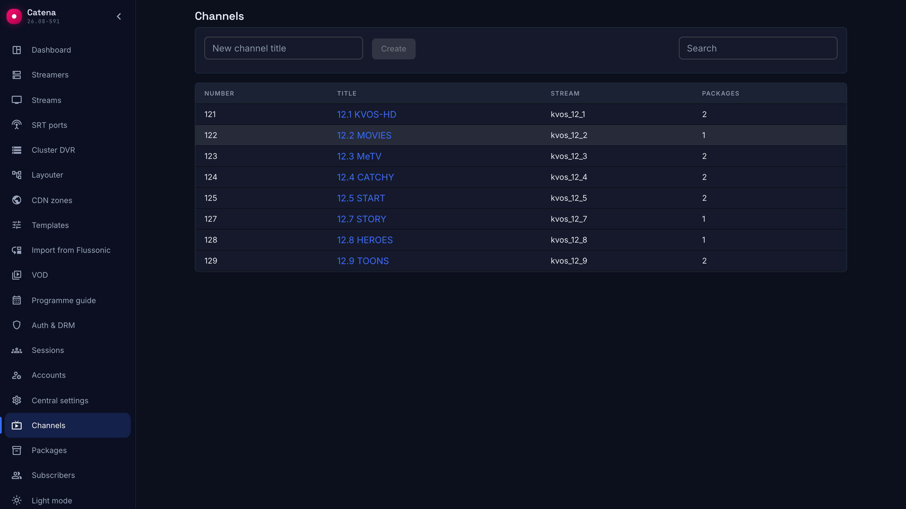Switch to Light mode label
Viewport: 906px width, 509px height.
coord(52,501)
